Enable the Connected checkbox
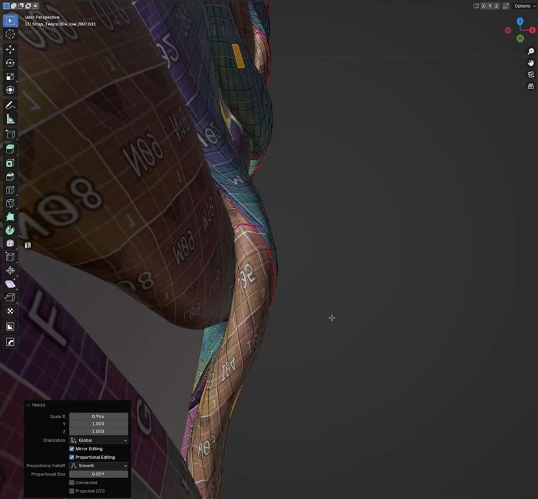The width and height of the screenshot is (538, 499). (71, 483)
